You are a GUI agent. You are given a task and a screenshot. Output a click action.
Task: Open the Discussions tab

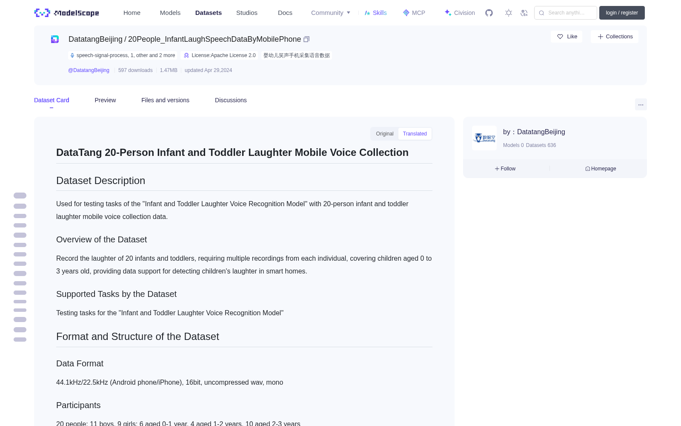pos(231,100)
